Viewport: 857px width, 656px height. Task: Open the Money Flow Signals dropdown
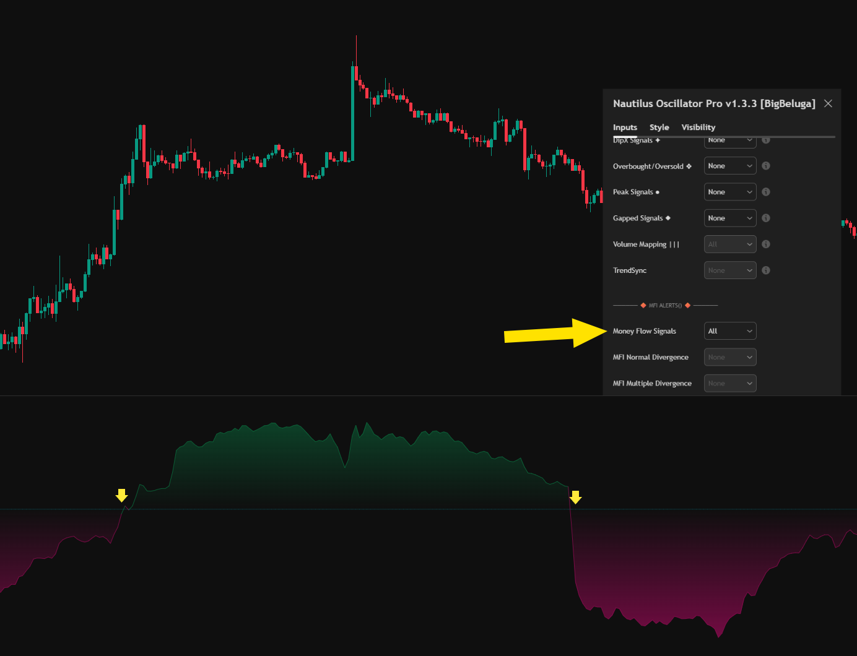pyautogui.click(x=730, y=331)
